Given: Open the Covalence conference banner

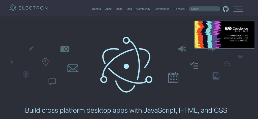Looking at the screenshot, I should [224, 34].
